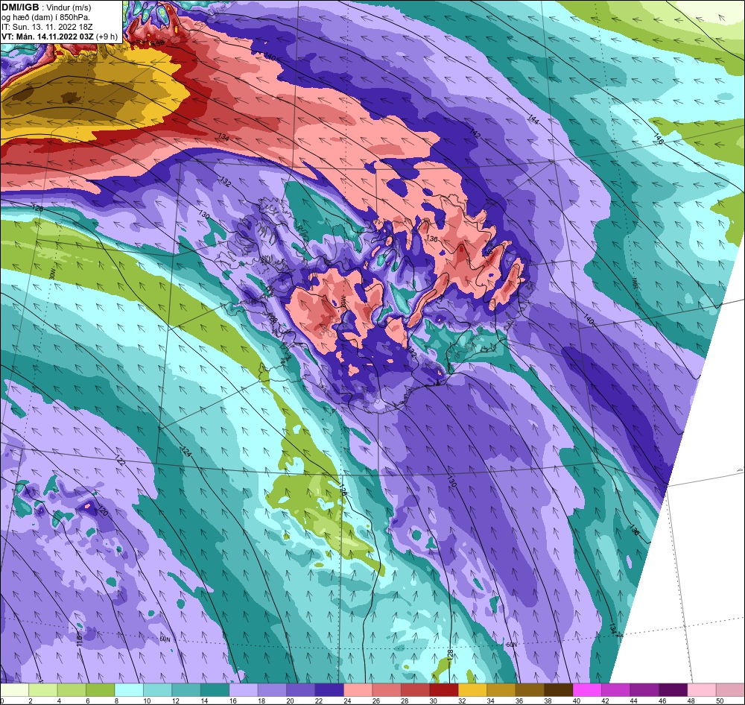Viewport: 745px width, 705px height.
Task: Click the dark indigo 22–24 legend swatch
Action: pos(329,690)
